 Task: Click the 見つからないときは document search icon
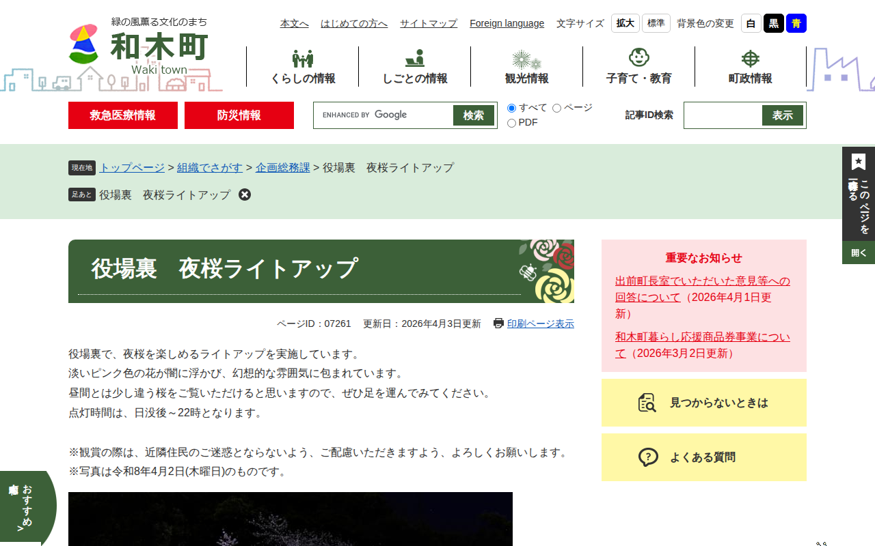[647, 403]
